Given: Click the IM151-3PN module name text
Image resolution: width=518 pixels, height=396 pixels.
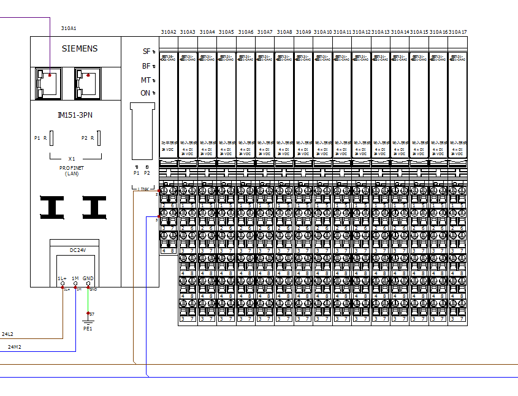Looking at the screenshot, I should [x=75, y=115].
